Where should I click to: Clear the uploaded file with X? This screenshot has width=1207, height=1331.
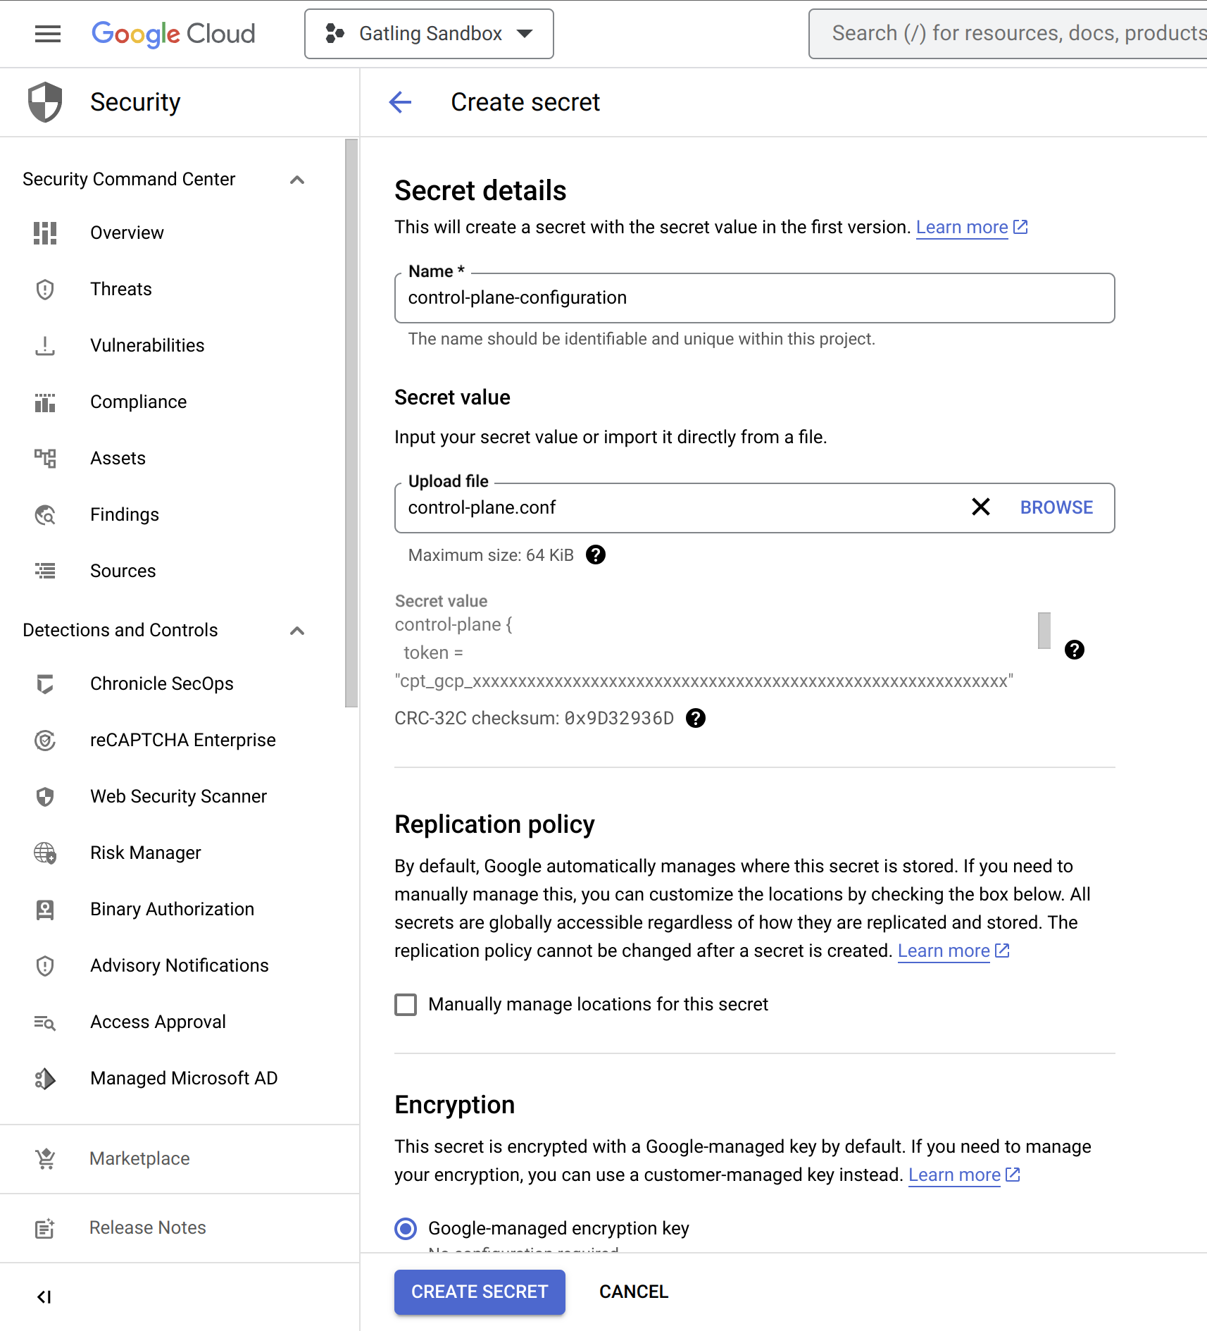click(980, 507)
